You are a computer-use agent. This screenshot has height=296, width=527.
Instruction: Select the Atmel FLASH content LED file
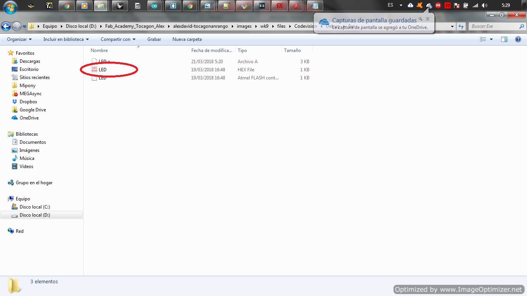click(x=201, y=78)
